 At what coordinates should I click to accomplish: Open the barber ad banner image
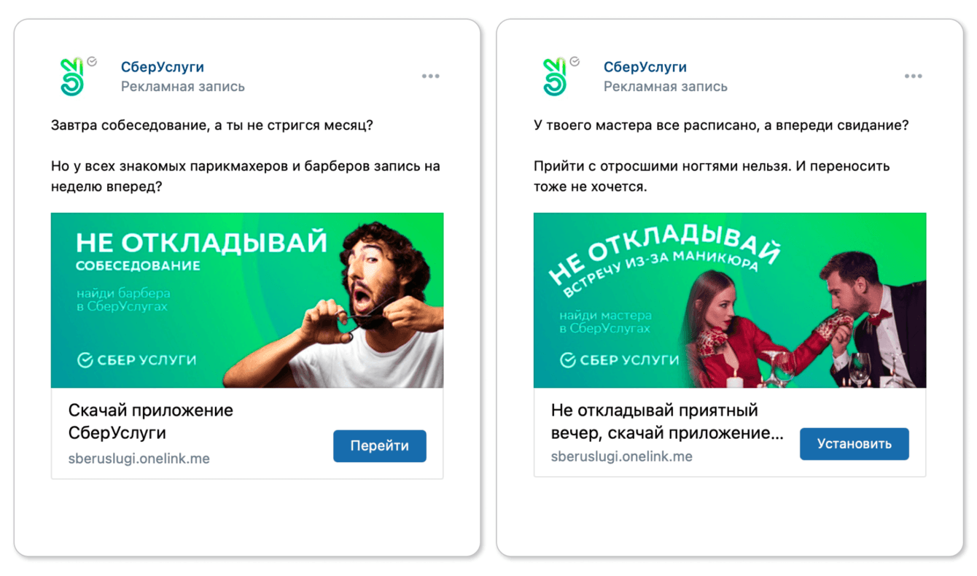pos(247,300)
